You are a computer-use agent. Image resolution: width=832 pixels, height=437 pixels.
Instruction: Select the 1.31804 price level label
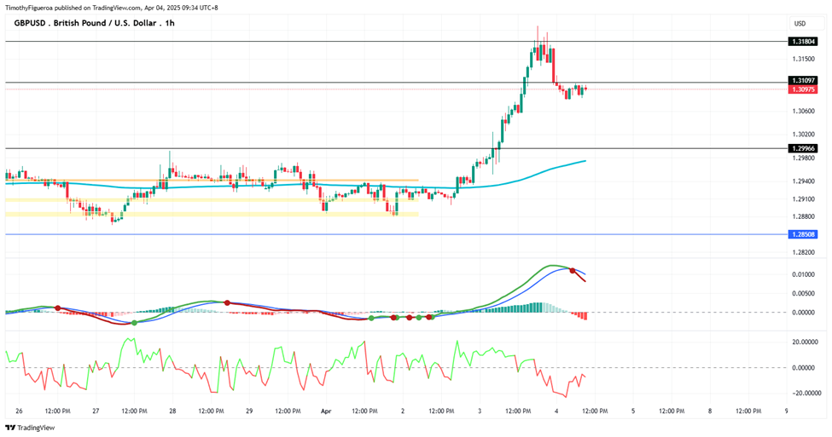point(803,42)
